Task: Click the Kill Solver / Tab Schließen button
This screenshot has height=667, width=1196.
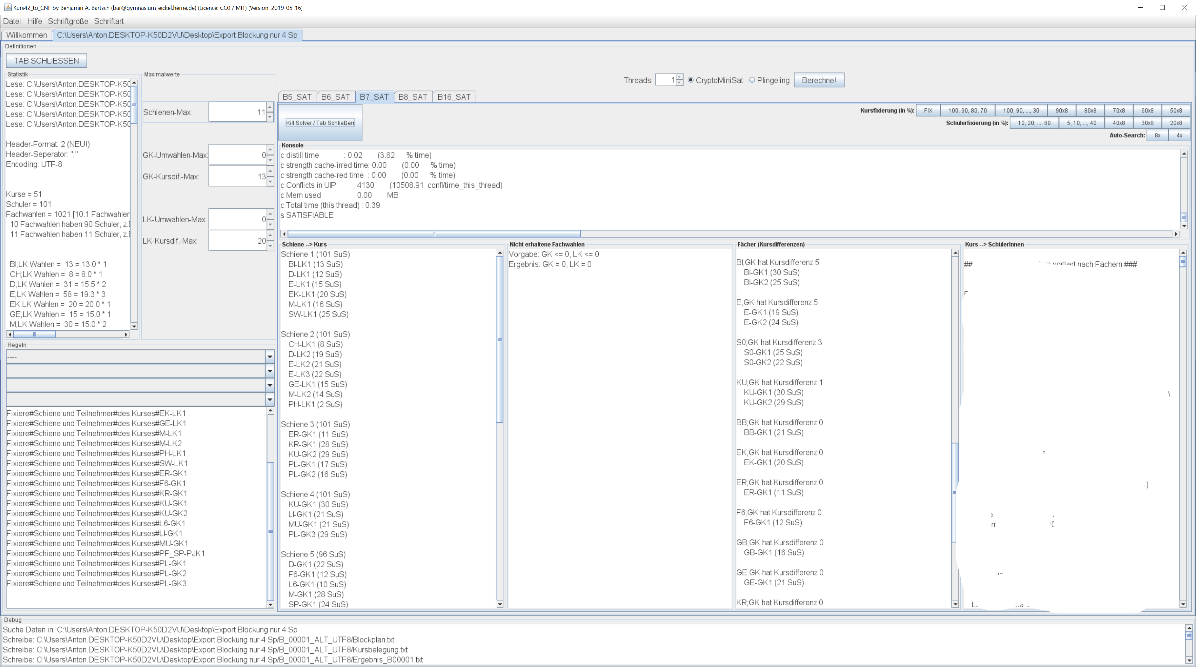Action: (x=320, y=123)
